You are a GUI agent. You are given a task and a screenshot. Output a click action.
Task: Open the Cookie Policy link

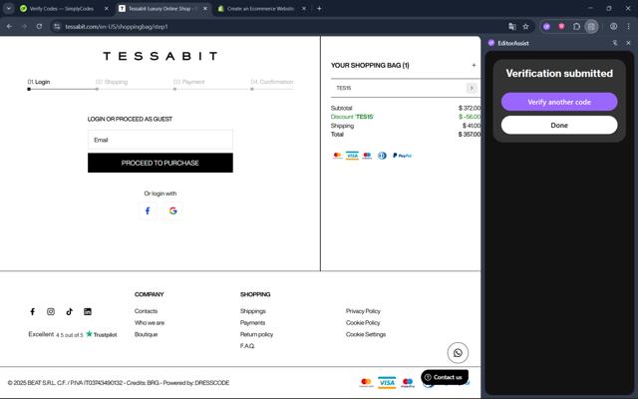click(x=363, y=323)
